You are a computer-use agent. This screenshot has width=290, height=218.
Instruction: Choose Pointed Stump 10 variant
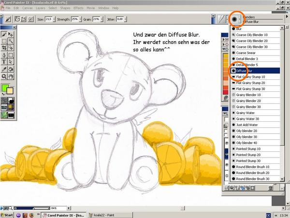click(x=255, y=149)
